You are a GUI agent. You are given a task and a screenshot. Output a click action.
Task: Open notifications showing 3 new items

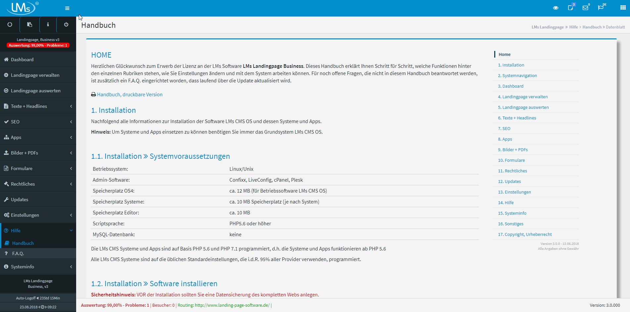tap(571, 8)
